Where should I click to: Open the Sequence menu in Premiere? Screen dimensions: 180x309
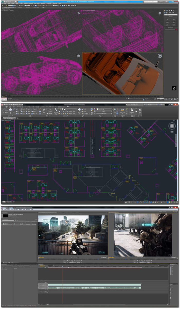point(16,209)
